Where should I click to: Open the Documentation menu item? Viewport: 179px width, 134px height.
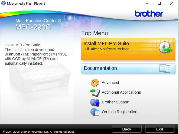tap(128, 68)
